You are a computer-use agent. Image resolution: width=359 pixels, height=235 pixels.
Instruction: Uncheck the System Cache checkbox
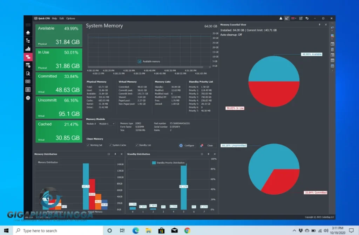110,145
